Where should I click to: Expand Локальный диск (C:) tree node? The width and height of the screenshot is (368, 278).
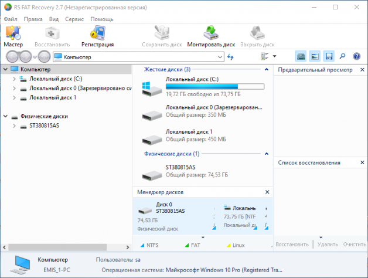point(14,79)
